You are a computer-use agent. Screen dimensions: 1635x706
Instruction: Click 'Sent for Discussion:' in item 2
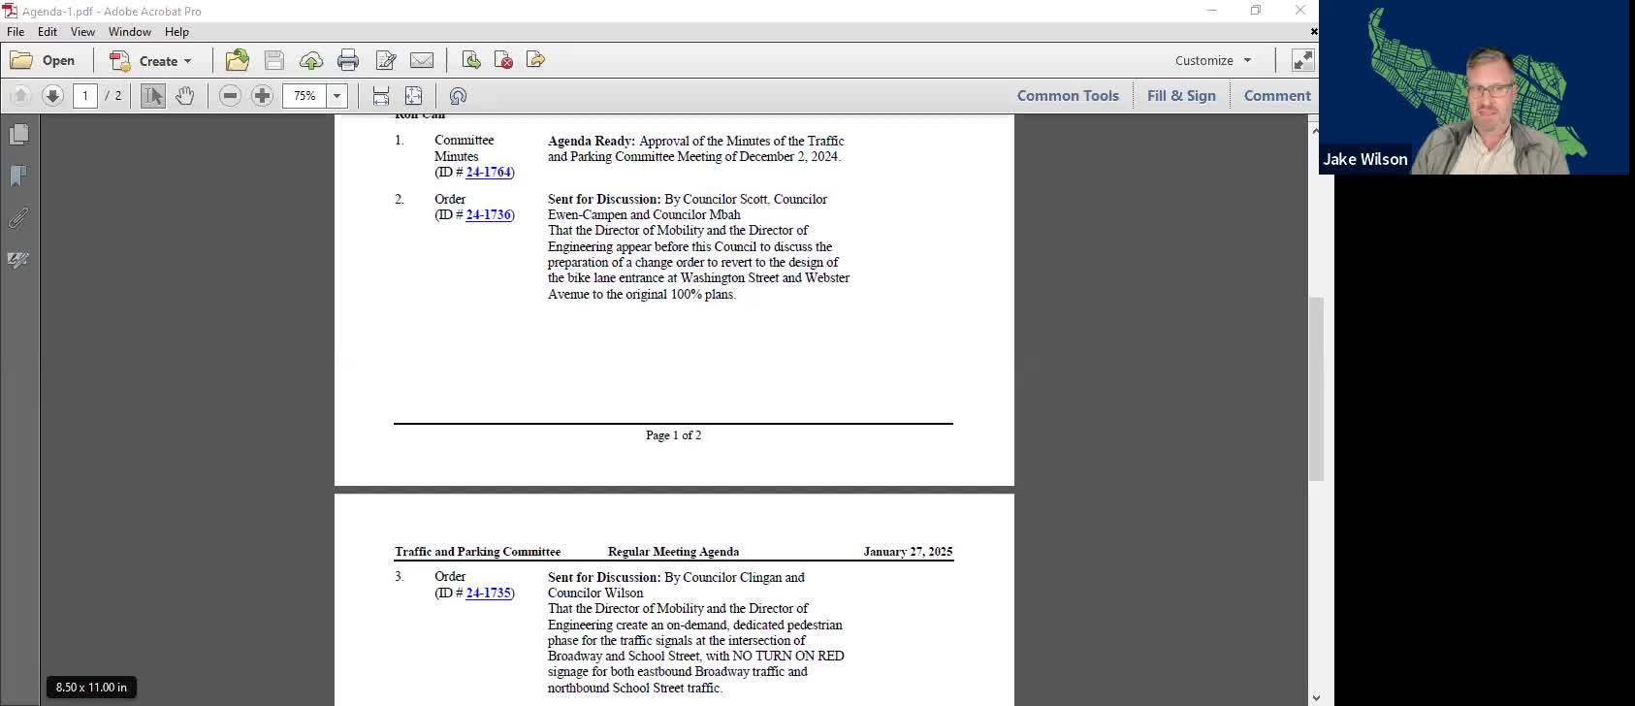point(604,200)
